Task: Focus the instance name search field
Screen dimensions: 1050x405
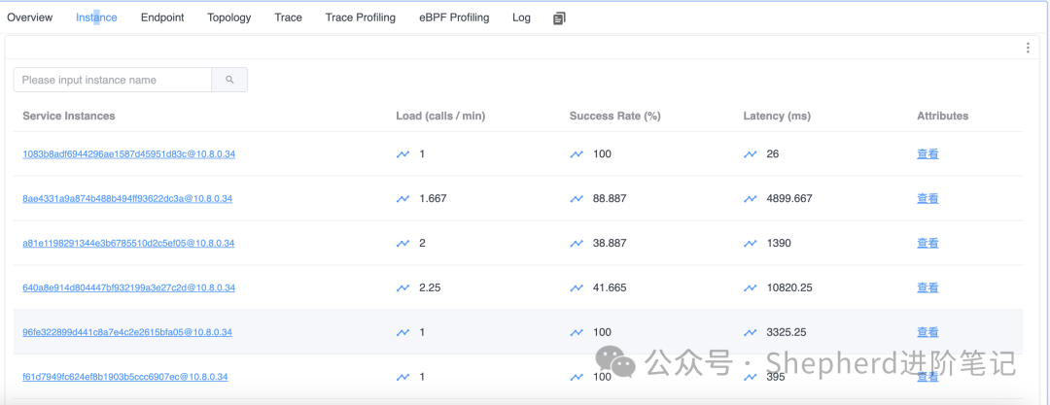Action: (113, 80)
